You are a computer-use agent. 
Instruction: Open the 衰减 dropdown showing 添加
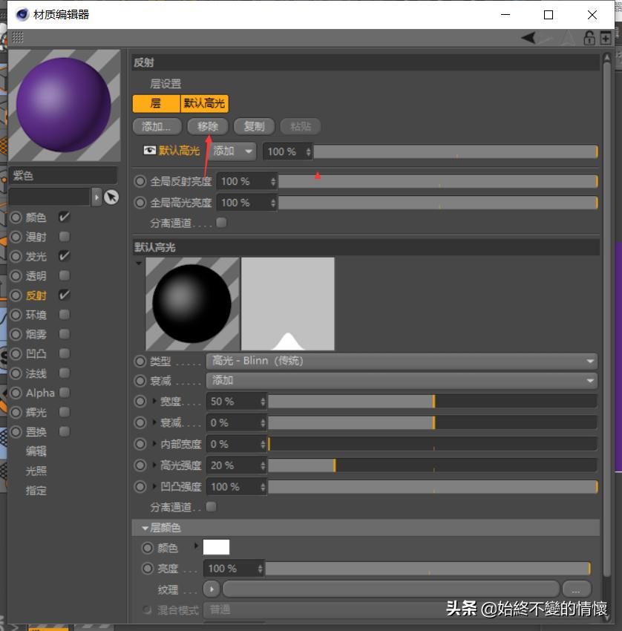tap(401, 381)
